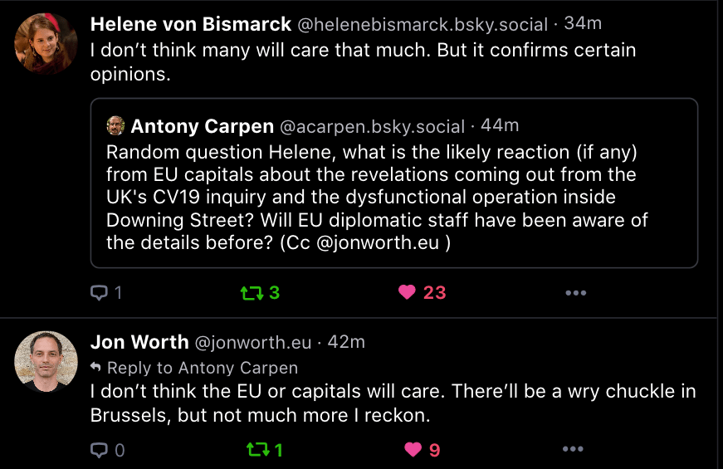
Task: Open Helene von Bismarck display name link
Action: click(x=189, y=24)
